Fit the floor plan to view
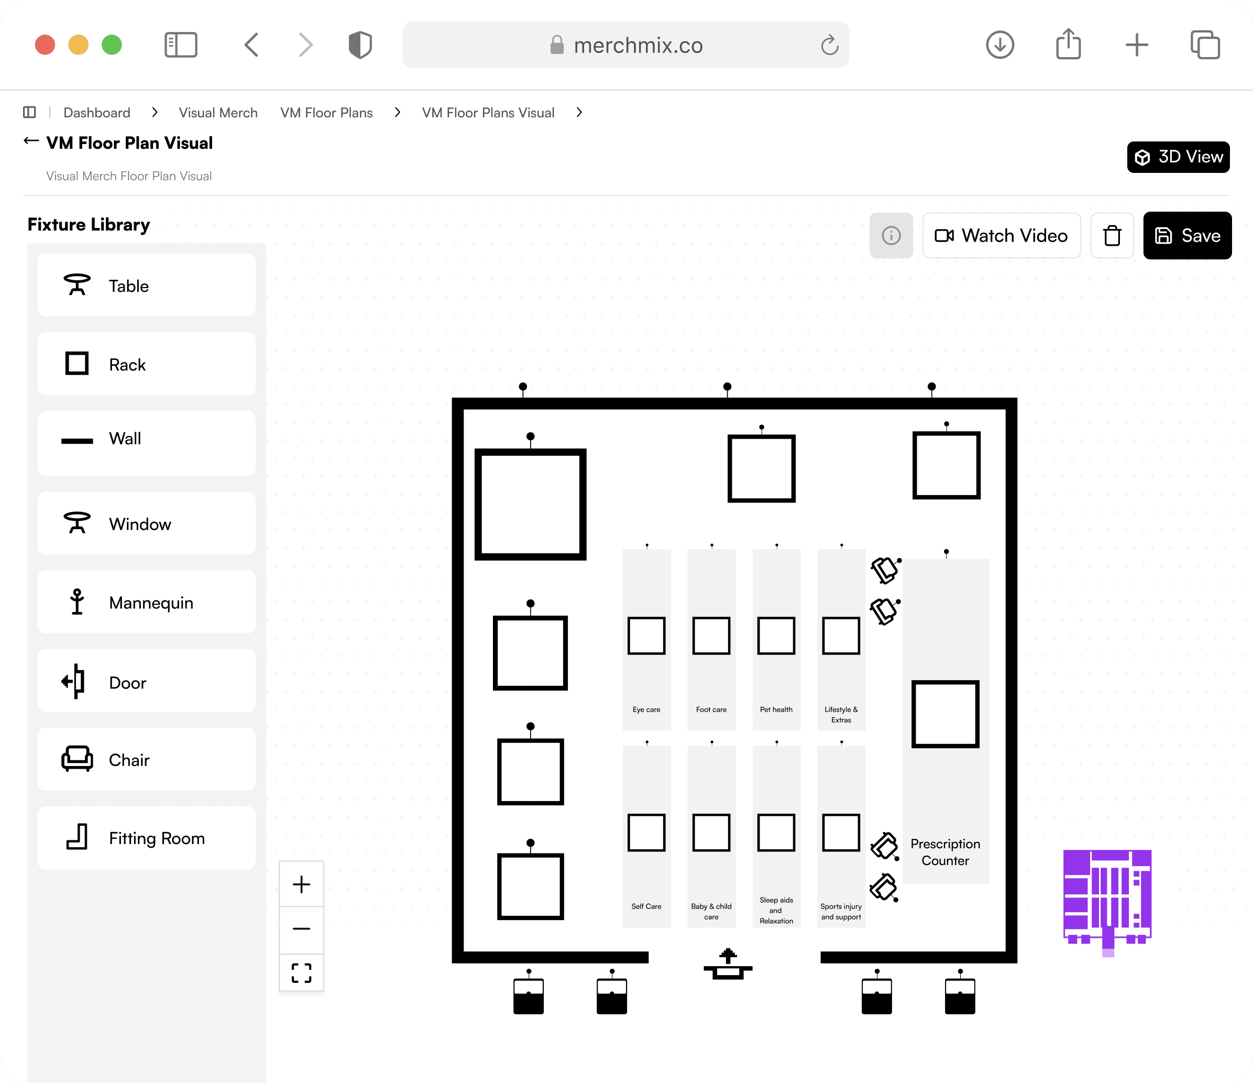This screenshot has height=1083, width=1253. tap(301, 973)
